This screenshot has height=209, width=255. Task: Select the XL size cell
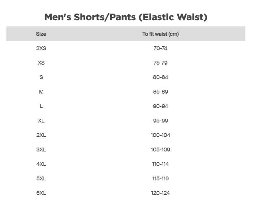point(41,121)
